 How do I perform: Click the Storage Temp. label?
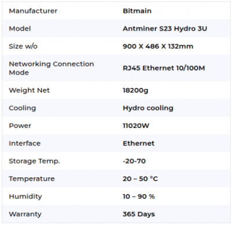coord(34,161)
